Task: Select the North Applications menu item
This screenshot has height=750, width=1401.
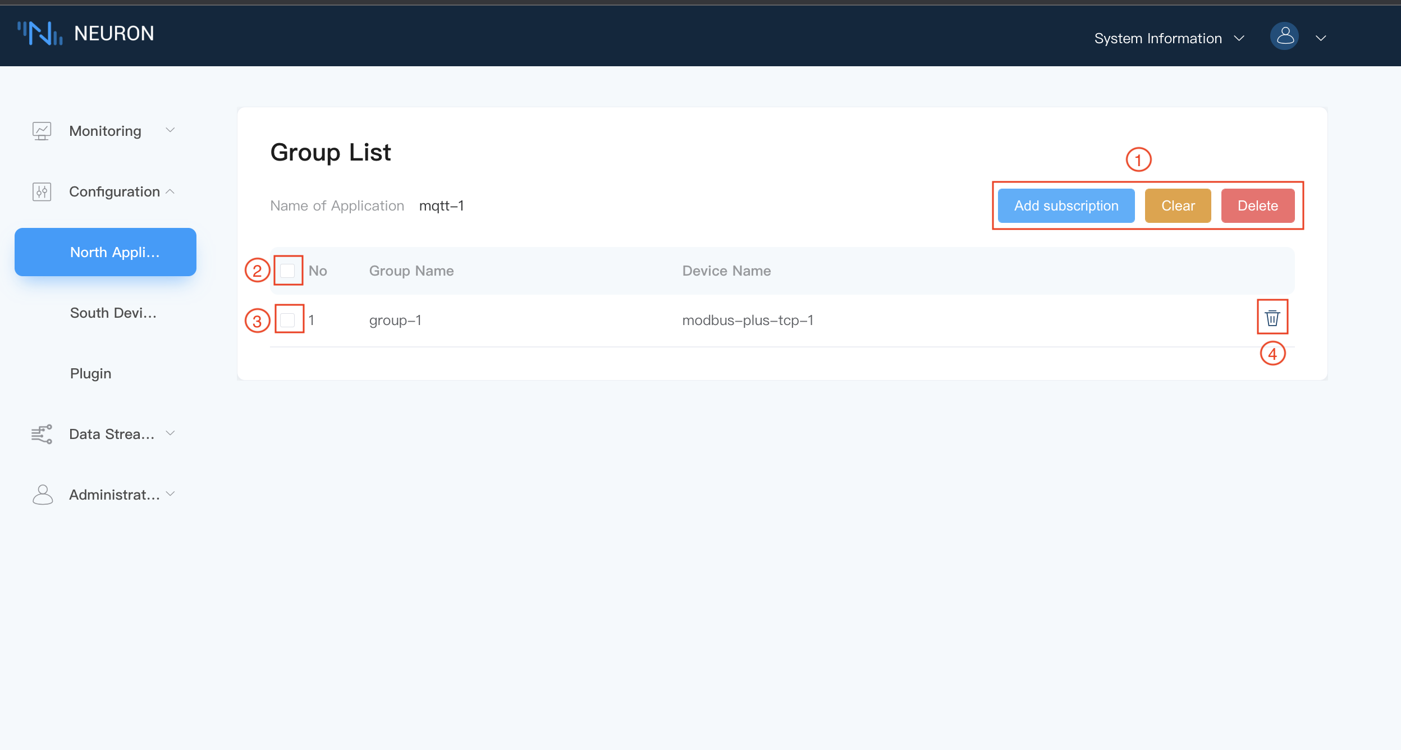Action: [105, 251]
